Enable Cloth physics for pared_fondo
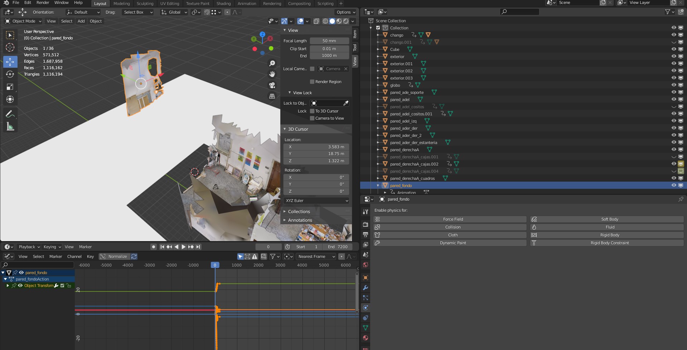Image resolution: width=687 pixels, height=350 pixels. pyautogui.click(x=453, y=235)
